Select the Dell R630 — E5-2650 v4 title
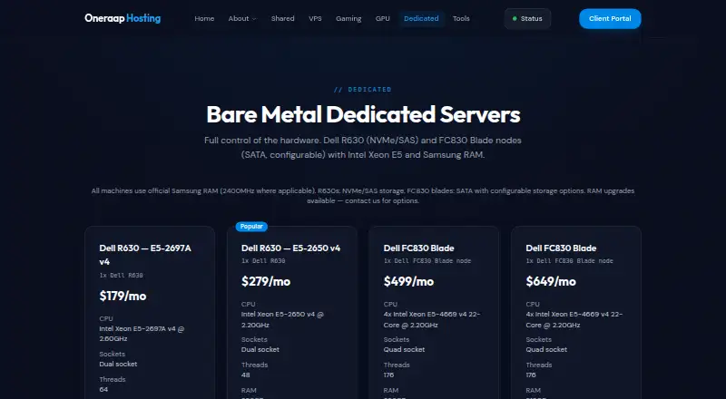This screenshot has width=726, height=399. [290, 248]
